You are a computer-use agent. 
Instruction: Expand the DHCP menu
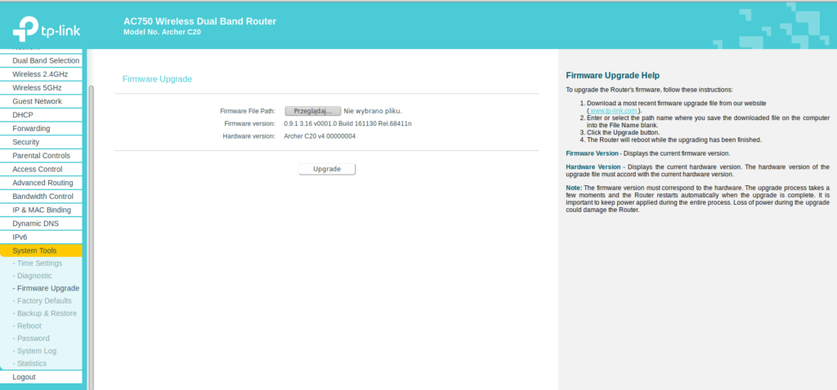23,115
